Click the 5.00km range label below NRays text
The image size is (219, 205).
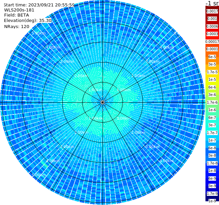click(39, 33)
